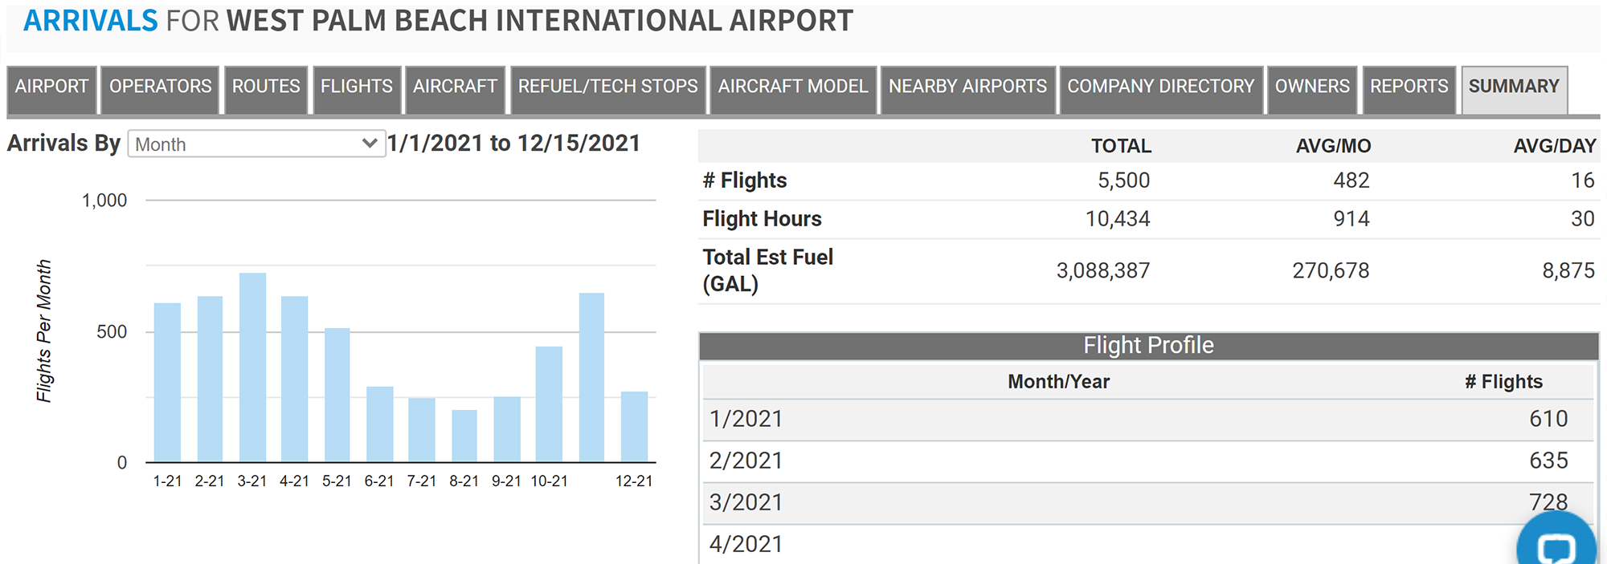This screenshot has height=564, width=1607.
Task: Click the 9-21 bar in the chart
Action: click(507, 428)
